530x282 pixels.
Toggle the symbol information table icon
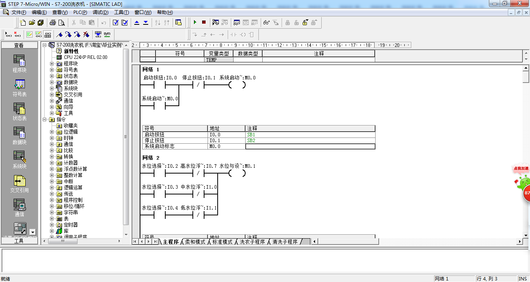(x=47, y=34)
